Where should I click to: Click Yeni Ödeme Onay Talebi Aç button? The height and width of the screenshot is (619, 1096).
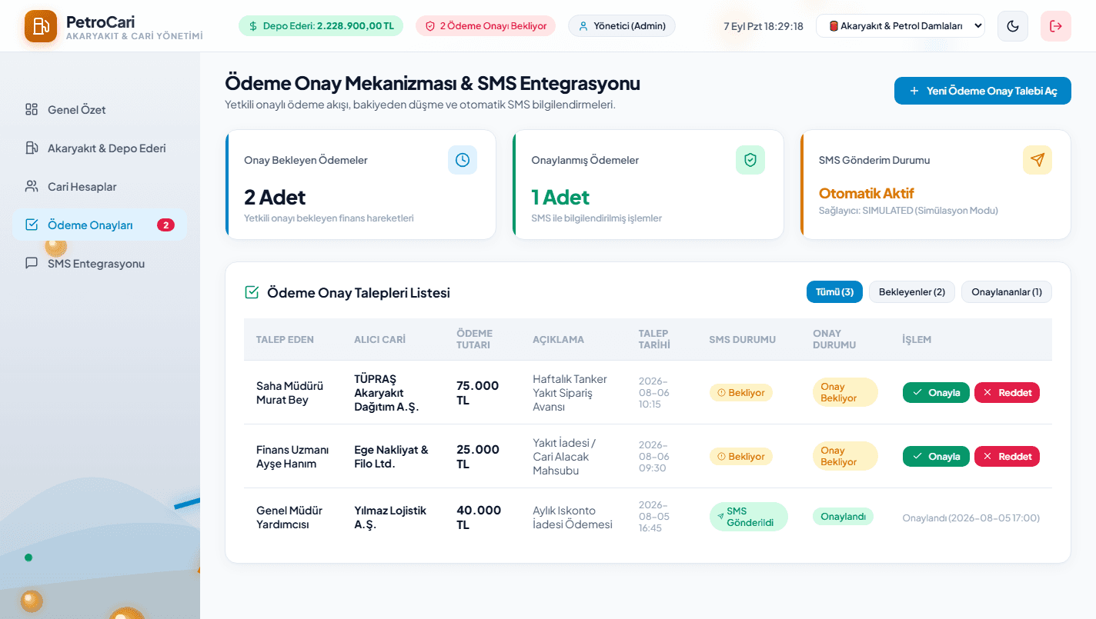pos(983,91)
